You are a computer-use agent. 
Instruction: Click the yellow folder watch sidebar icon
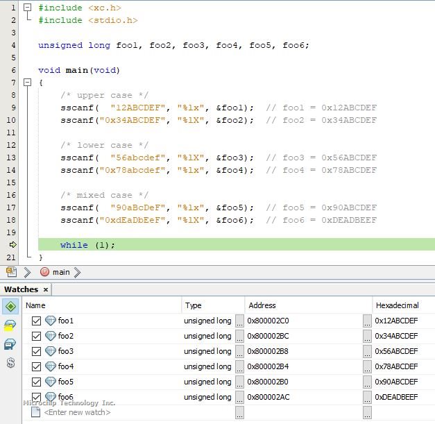[x=11, y=325]
